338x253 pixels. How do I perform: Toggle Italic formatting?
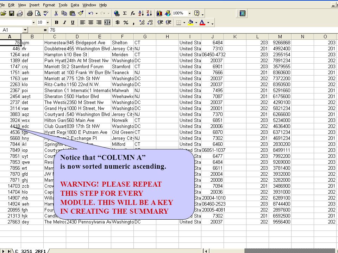tap(64, 22)
